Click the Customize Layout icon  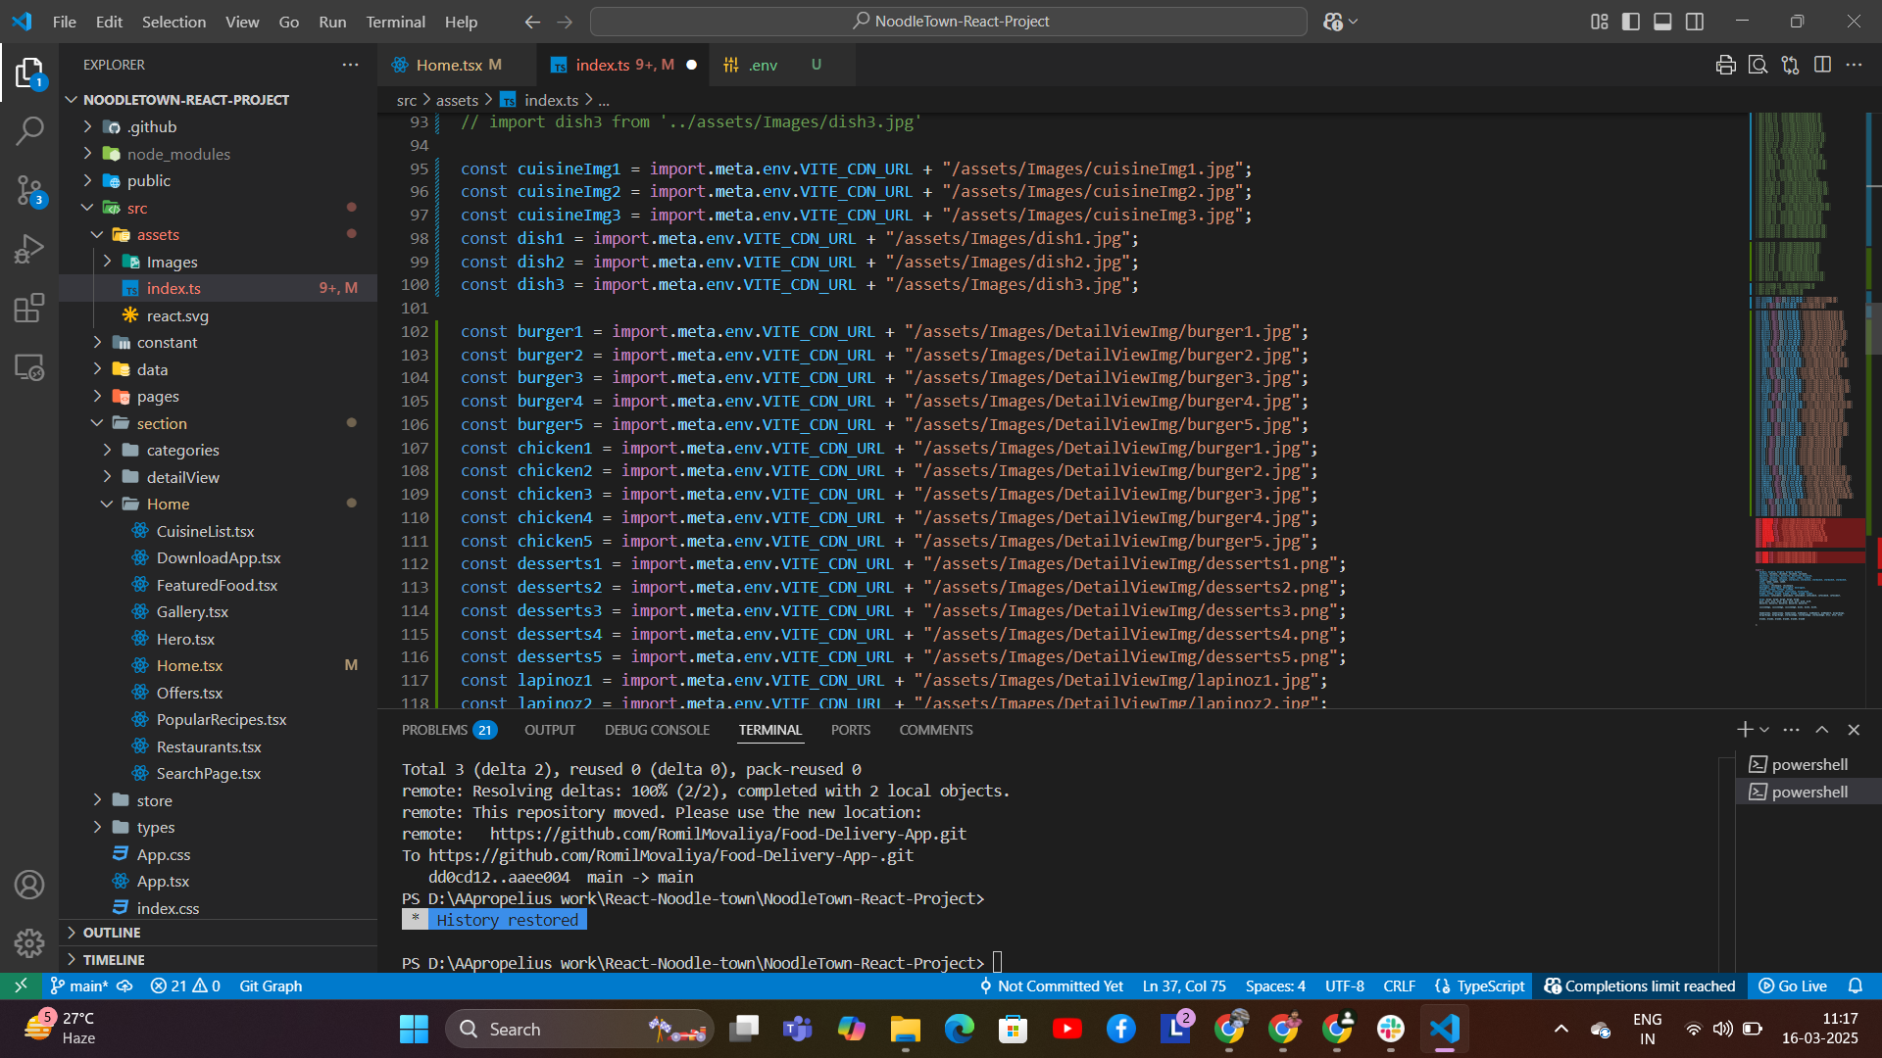[1600, 22]
